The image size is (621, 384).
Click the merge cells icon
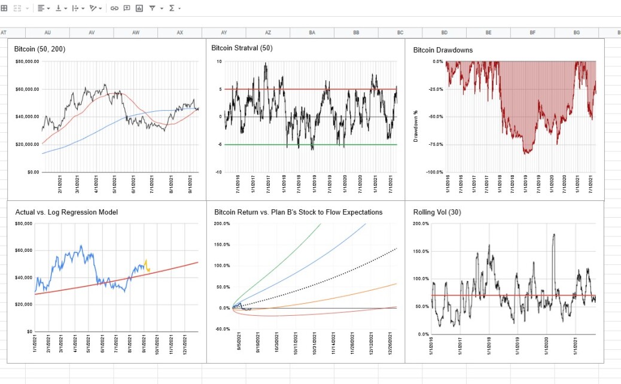[17, 8]
